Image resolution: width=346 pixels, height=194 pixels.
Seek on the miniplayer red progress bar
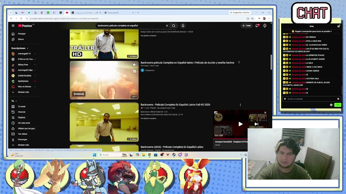point(231,138)
